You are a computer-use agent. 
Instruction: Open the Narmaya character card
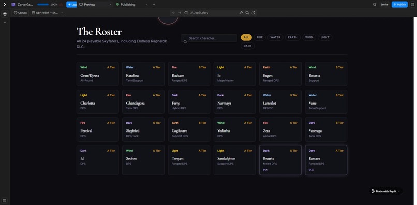pyautogui.click(x=235, y=101)
